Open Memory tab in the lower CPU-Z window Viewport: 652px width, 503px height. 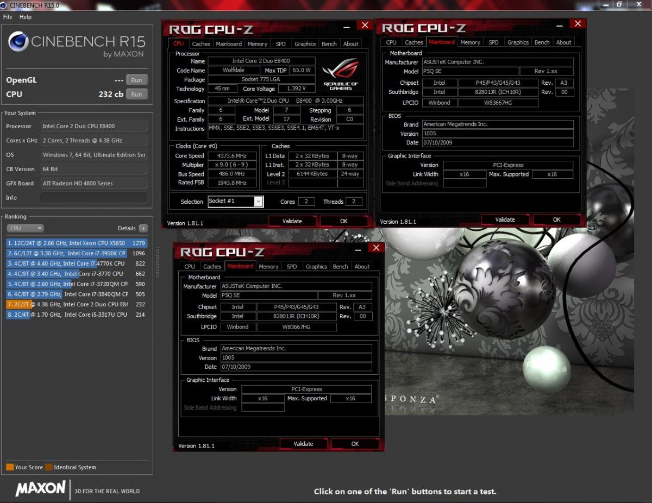pos(268,267)
